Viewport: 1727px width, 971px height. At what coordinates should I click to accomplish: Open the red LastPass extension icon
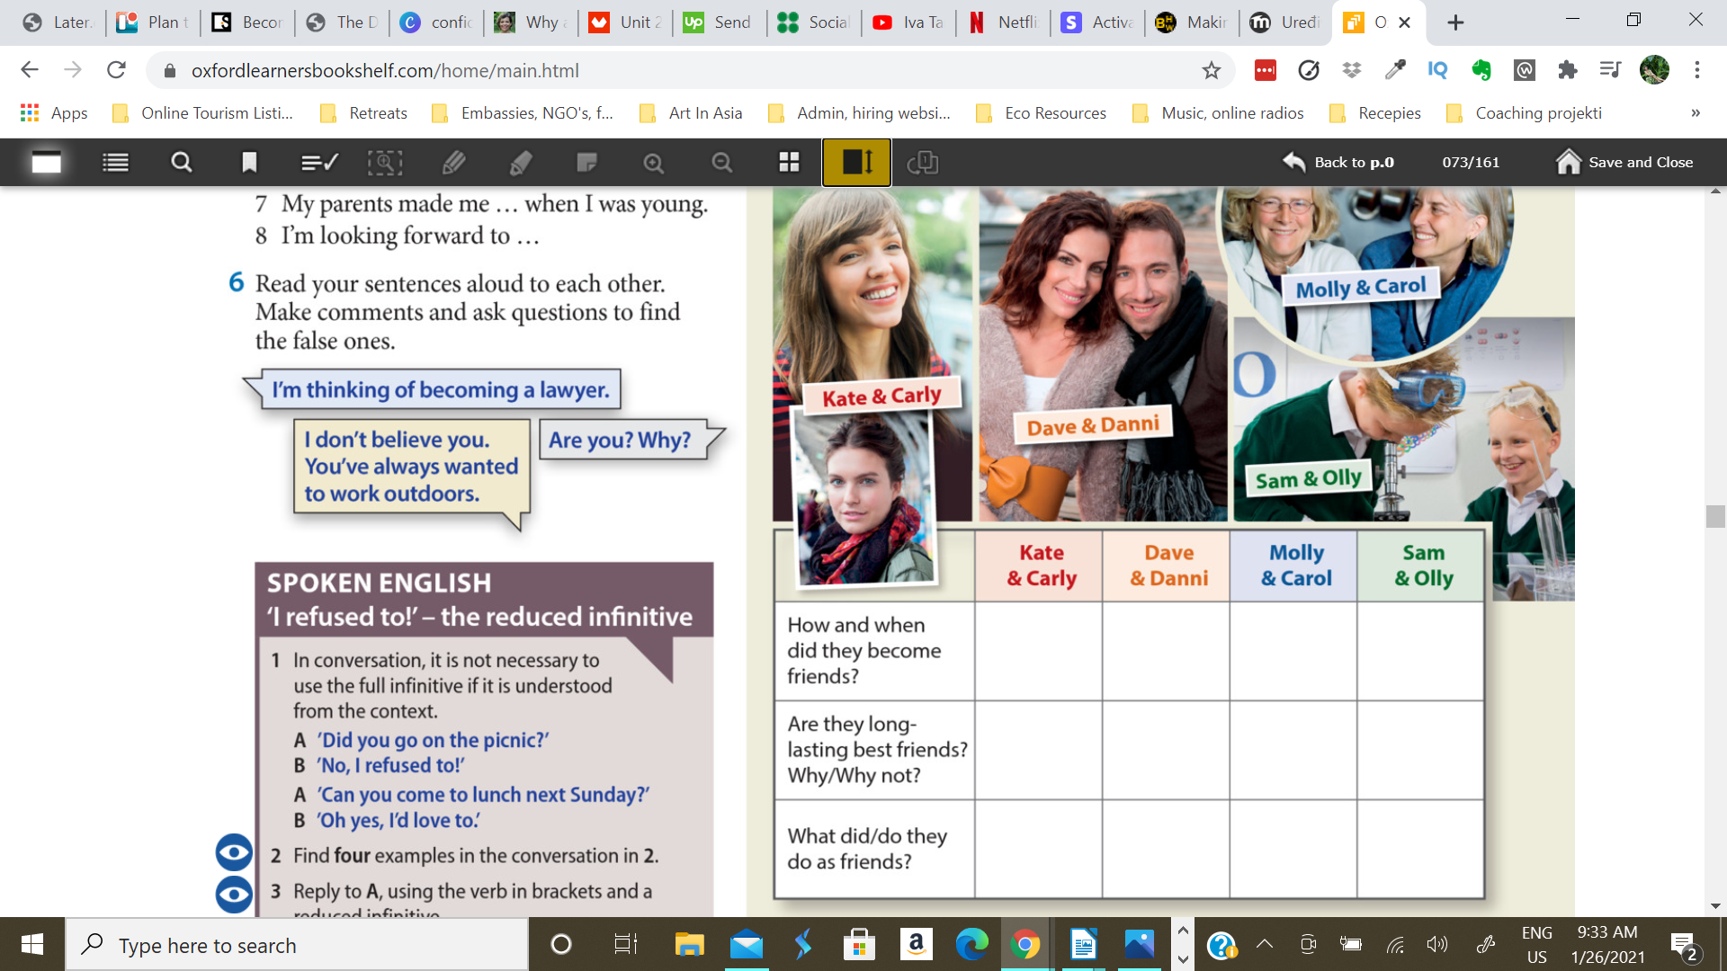pos(1266,70)
